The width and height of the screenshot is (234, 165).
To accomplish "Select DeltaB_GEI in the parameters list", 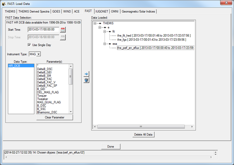I will coord(45,72).
